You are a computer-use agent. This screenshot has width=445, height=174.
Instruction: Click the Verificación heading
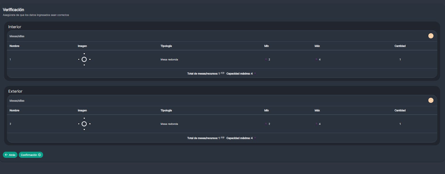[13, 10]
